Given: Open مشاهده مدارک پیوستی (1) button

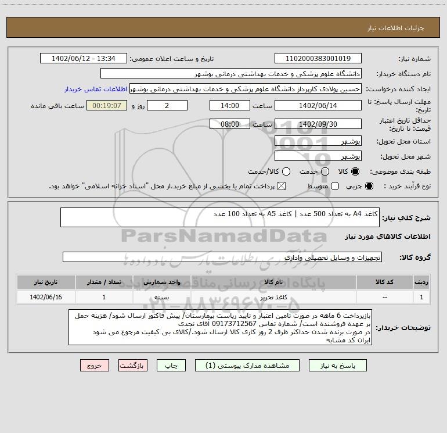Looking at the screenshot, I should click(x=247, y=366).
